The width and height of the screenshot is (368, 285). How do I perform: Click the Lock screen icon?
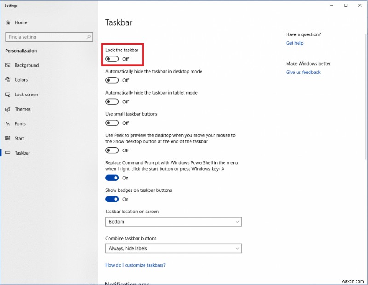8,95
